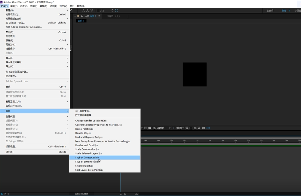
Task: Click the 20s mark on timeline ruler
Action: (x=248, y=141)
